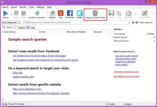This screenshot has height=107, width=157.
Task: Export to Open Office icon
Action: (145, 13)
